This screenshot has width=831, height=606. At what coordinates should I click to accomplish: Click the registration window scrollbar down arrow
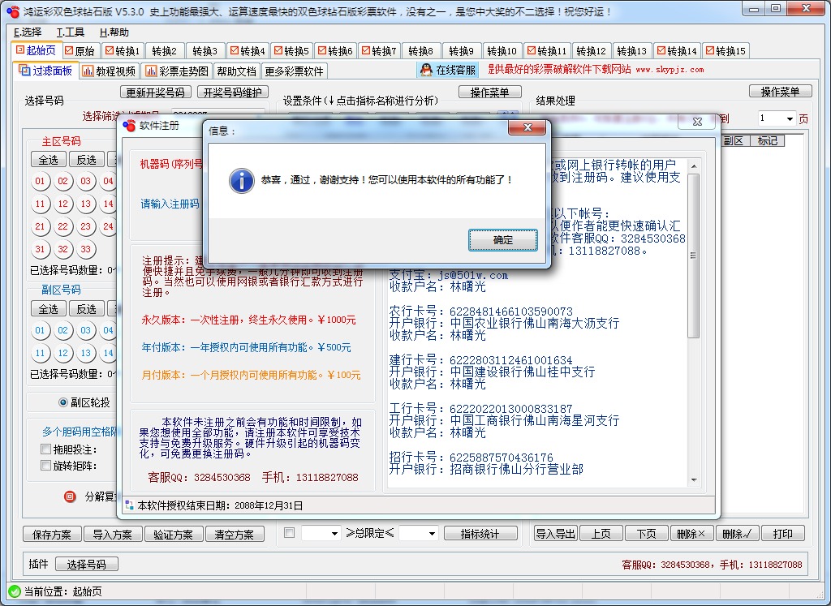point(692,479)
